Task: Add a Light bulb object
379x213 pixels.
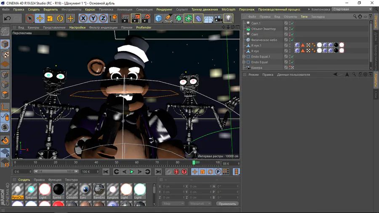Action: pos(228,19)
